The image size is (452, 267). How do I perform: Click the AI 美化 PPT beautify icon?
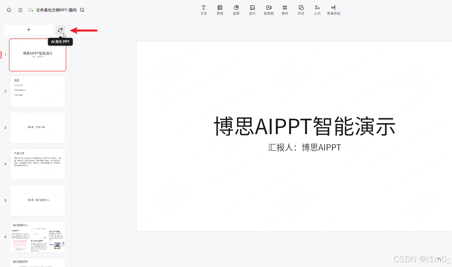tap(60, 30)
